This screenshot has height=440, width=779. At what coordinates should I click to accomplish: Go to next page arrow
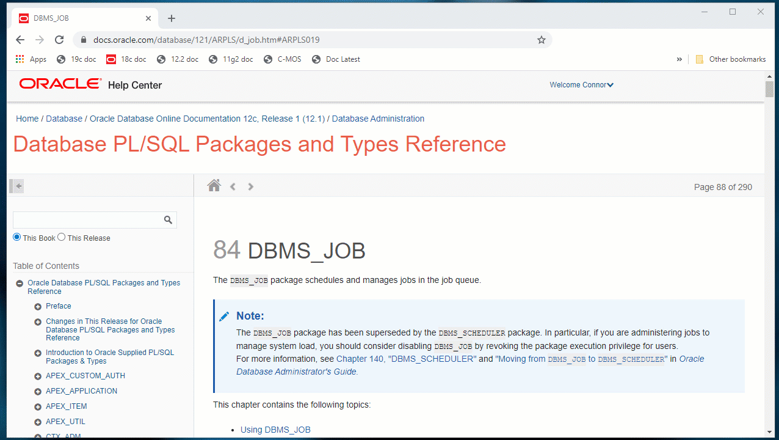(251, 186)
